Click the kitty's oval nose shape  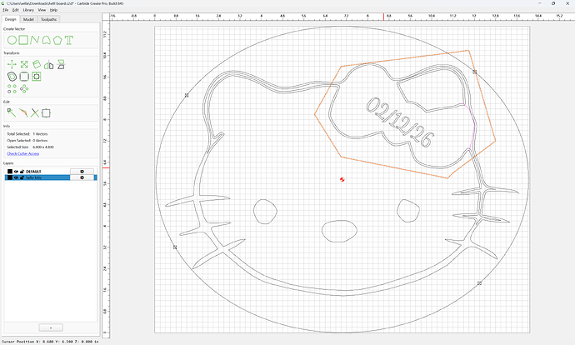[x=339, y=231]
